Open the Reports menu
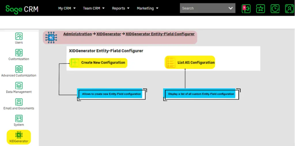The image size is (295, 146). tap(121, 8)
